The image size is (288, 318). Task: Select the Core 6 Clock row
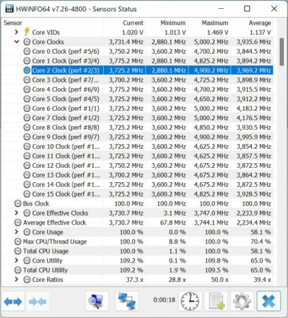(138, 109)
